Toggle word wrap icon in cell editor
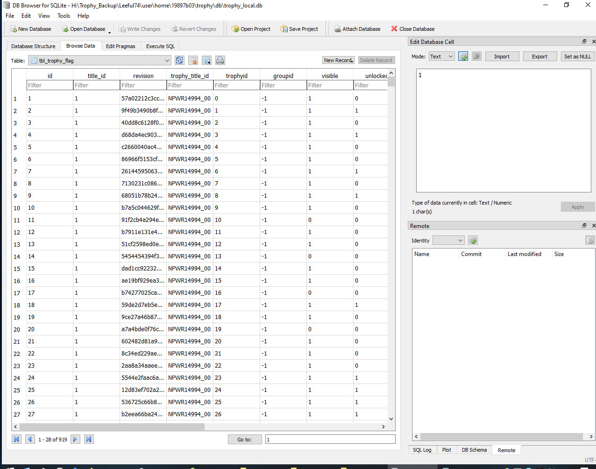The width and height of the screenshot is (596, 469). pyautogui.click(x=476, y=57)
